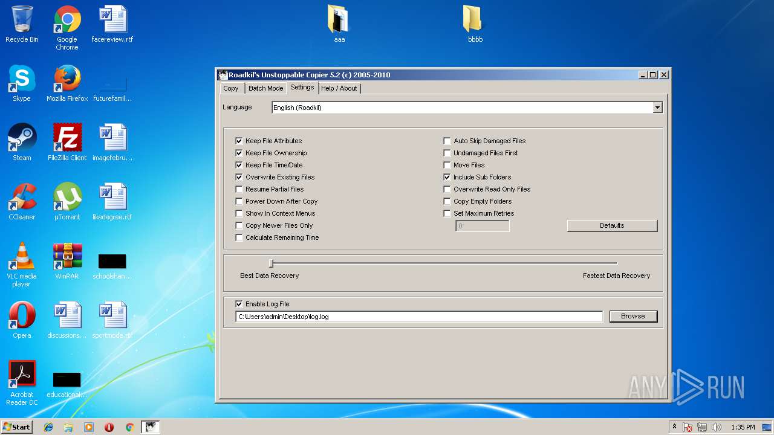Disable Overwrite Existing Files
774x435 pixels.
pyautogui.click(x=239, y=177)
